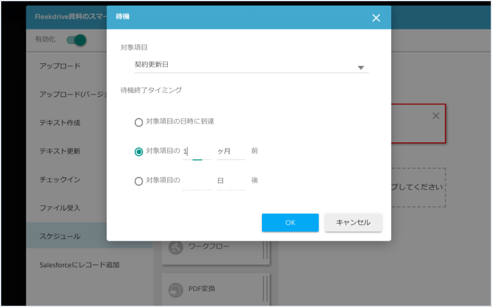The width and height of the screenshot is (492, 307).
Task: Select the 対象項目の ヶ月 前 radio option
Action: (x=139, y=152)
